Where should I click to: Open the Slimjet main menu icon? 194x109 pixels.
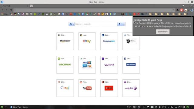pyautogui.click(x=192, y=10)
